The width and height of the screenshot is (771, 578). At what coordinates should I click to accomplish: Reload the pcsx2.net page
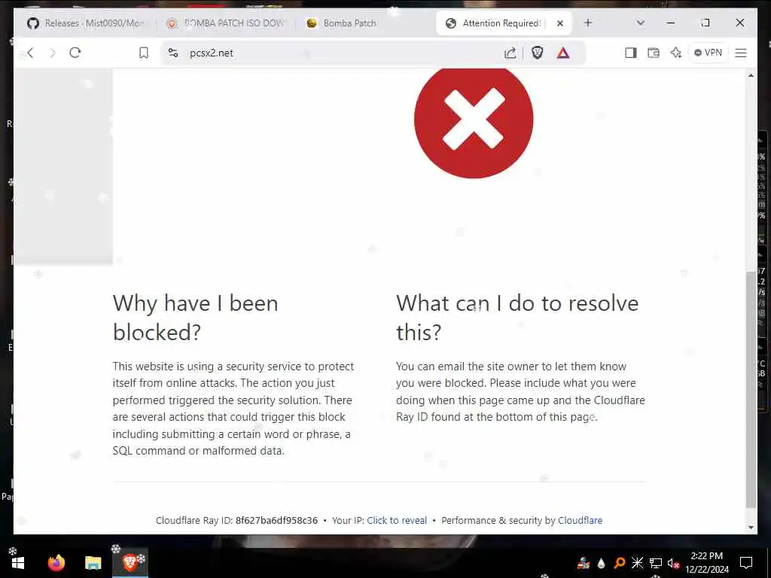[75, 53]
